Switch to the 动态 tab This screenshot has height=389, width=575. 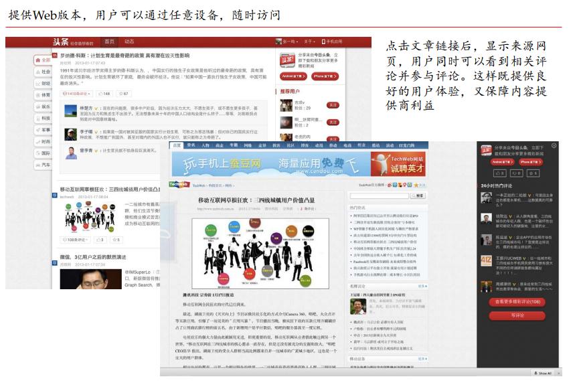click(129, 42)
